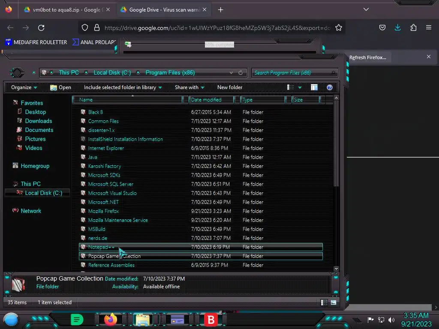Screen dimensions: 439x329
Task: Open Firefox from the taskbar
Action: tap(110, 319)
